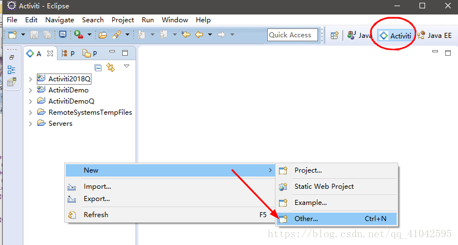Switch to the Activiti perspective
Image resolution: width=458 pixels, height=245 pixels.
tap(396, 36)
